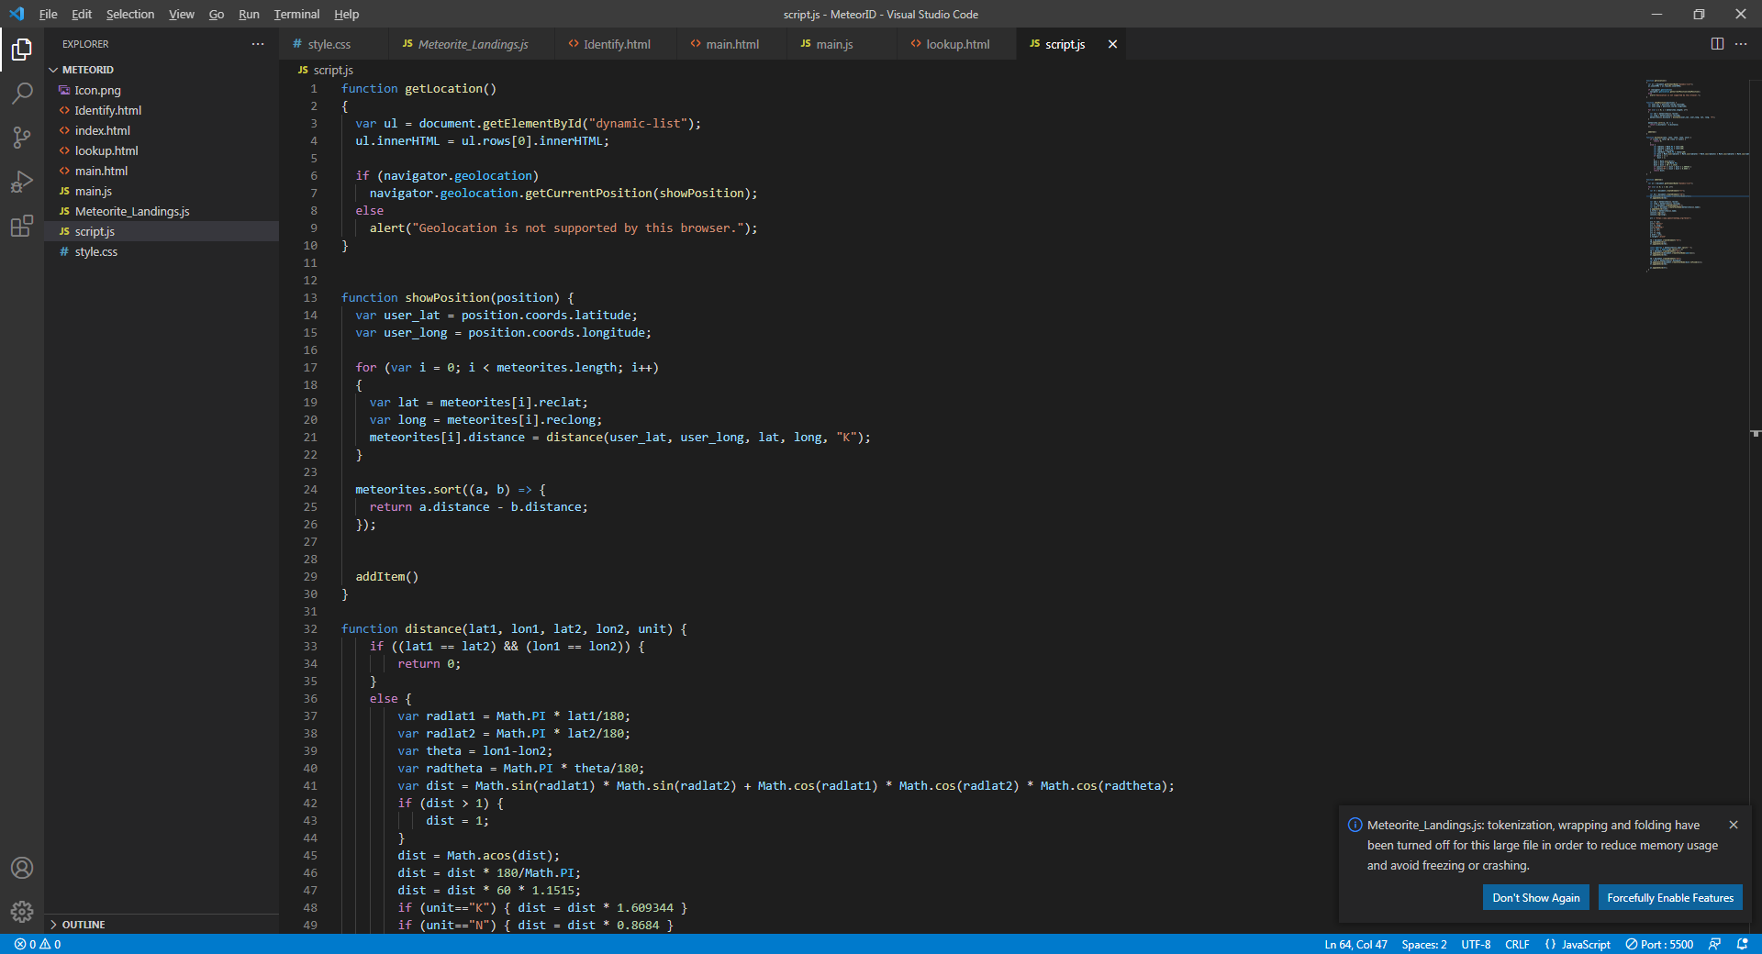Click the notifications bell in status bar

point(1742,944)
